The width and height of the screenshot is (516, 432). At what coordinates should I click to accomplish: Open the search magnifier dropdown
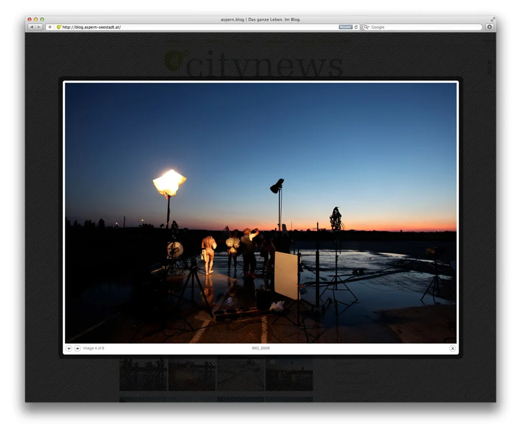pyautogui.click(x=366, y=27)
